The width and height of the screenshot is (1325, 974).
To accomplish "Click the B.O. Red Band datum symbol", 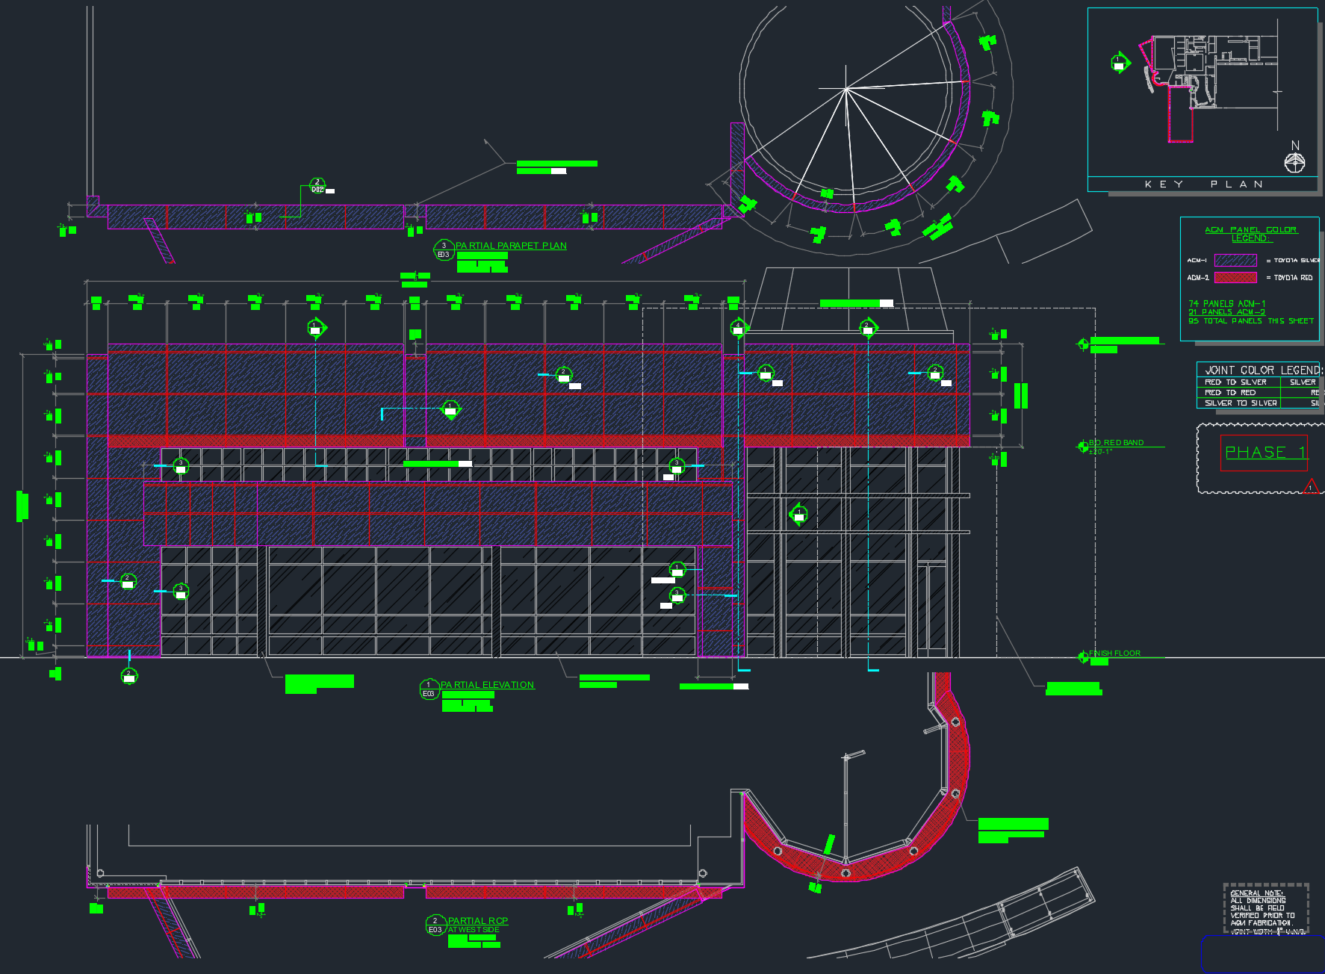I will pos(1082,447).
